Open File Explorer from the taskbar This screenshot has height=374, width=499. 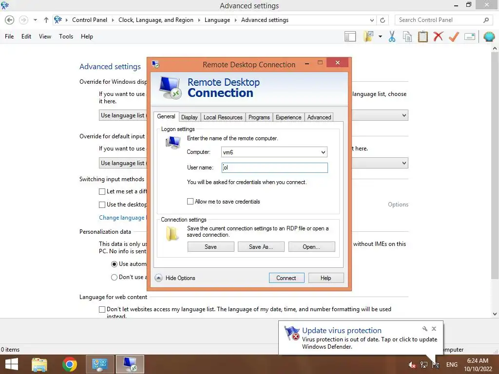tap(39, 364)
